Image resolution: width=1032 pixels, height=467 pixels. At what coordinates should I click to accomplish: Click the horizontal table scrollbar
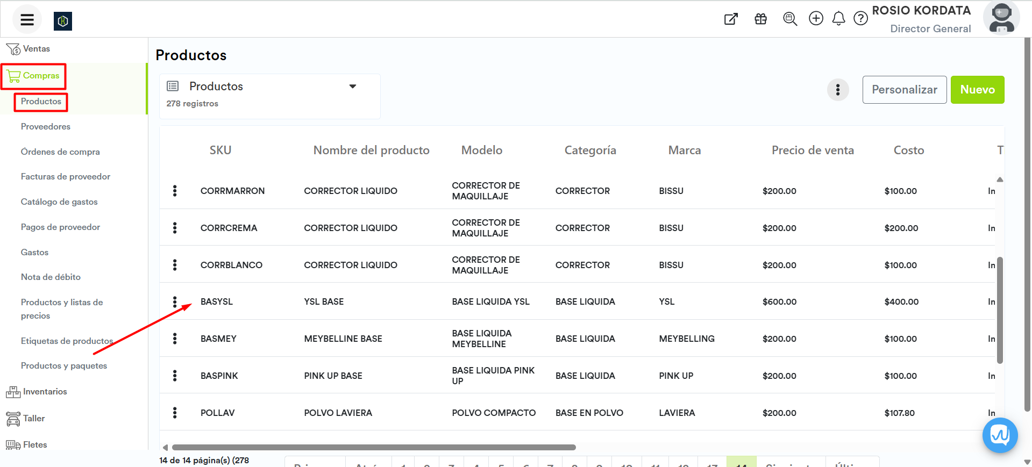click(373, 447)
